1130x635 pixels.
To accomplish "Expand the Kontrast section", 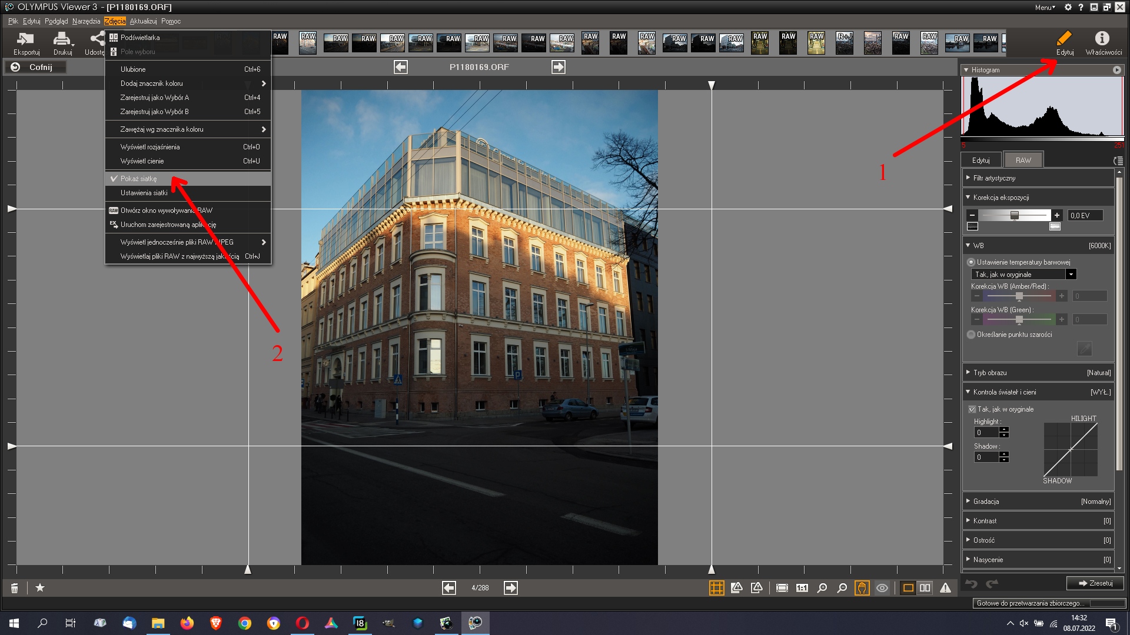I will [x=985, y=521].
